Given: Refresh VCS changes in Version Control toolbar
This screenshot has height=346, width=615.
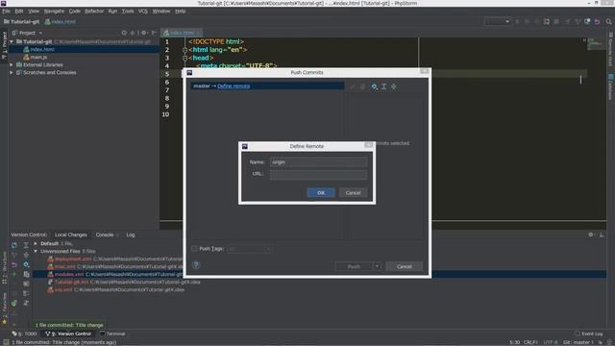Looking at the screenshot, I should (x=14, y=245).
